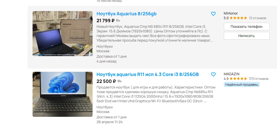Open MAGAZIN seller profile

231,74
